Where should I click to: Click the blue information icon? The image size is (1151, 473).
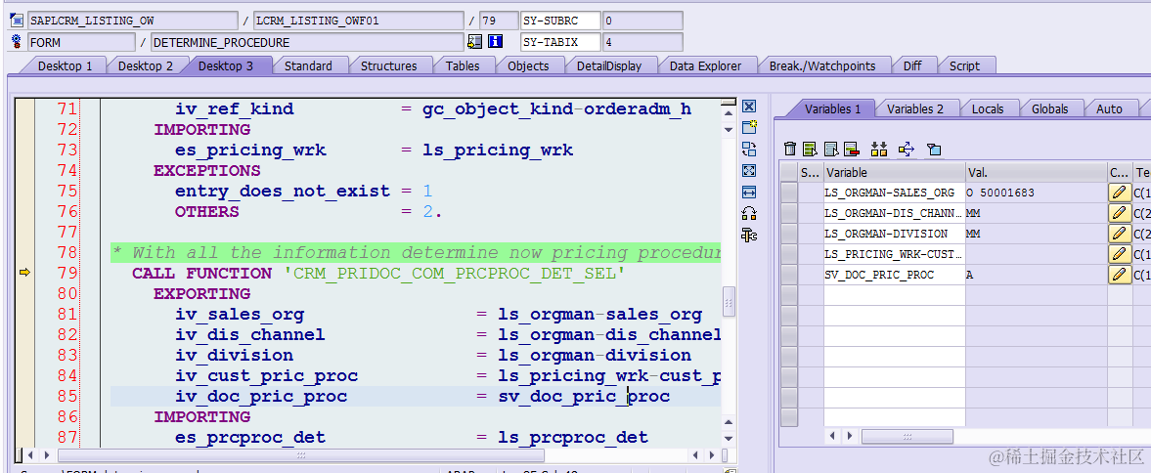(x=496, y=42)
